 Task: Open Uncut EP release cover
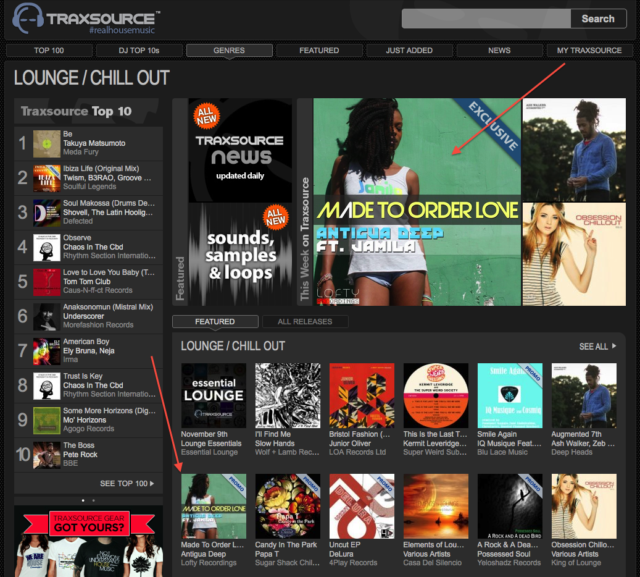coord(362,507)
